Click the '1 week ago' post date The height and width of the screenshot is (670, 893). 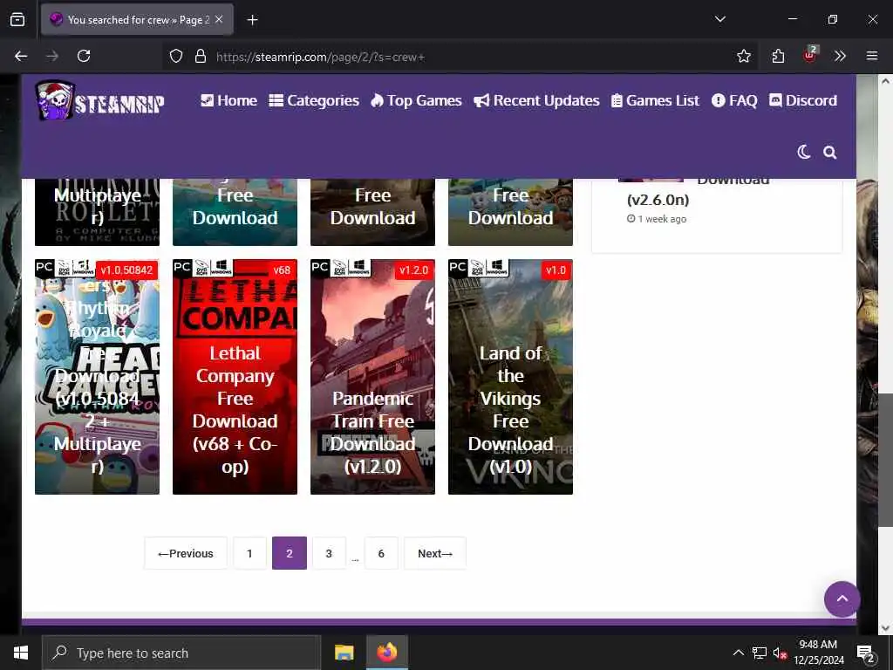point(657,219)
